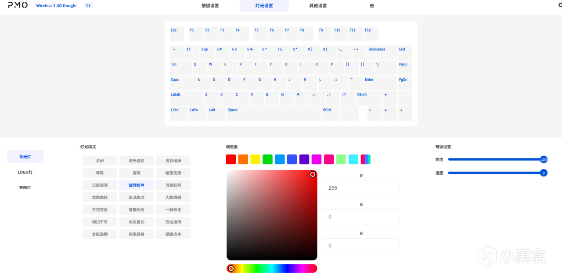Focus the G value input field
Screen dimensions: 562x274
pos(361,217)
